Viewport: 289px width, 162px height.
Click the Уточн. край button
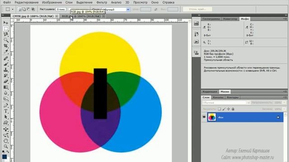pyautogui.click(x=197, y=9)
